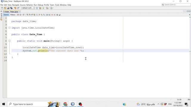Click the Debug Project toolbar icon
Image resolution: width=191 pixels, height=107 pixels.
coord(47,8)
